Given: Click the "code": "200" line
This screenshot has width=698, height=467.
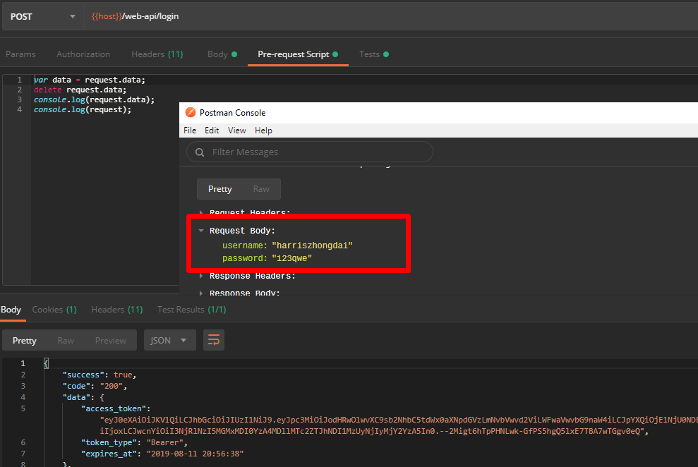Looking at the screenshot, I should [x=95, y=386].
